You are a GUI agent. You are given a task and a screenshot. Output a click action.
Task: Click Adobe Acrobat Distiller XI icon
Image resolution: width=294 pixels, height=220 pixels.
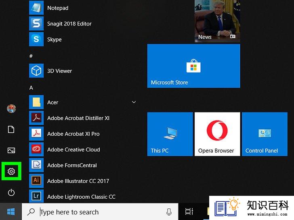tap(36, 118)
